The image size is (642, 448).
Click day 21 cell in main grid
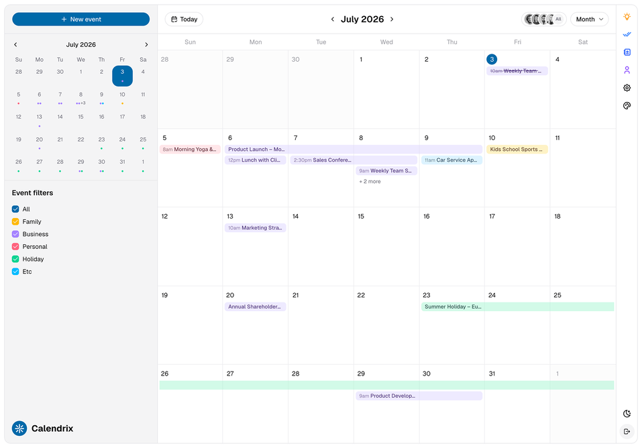[321, 325]
